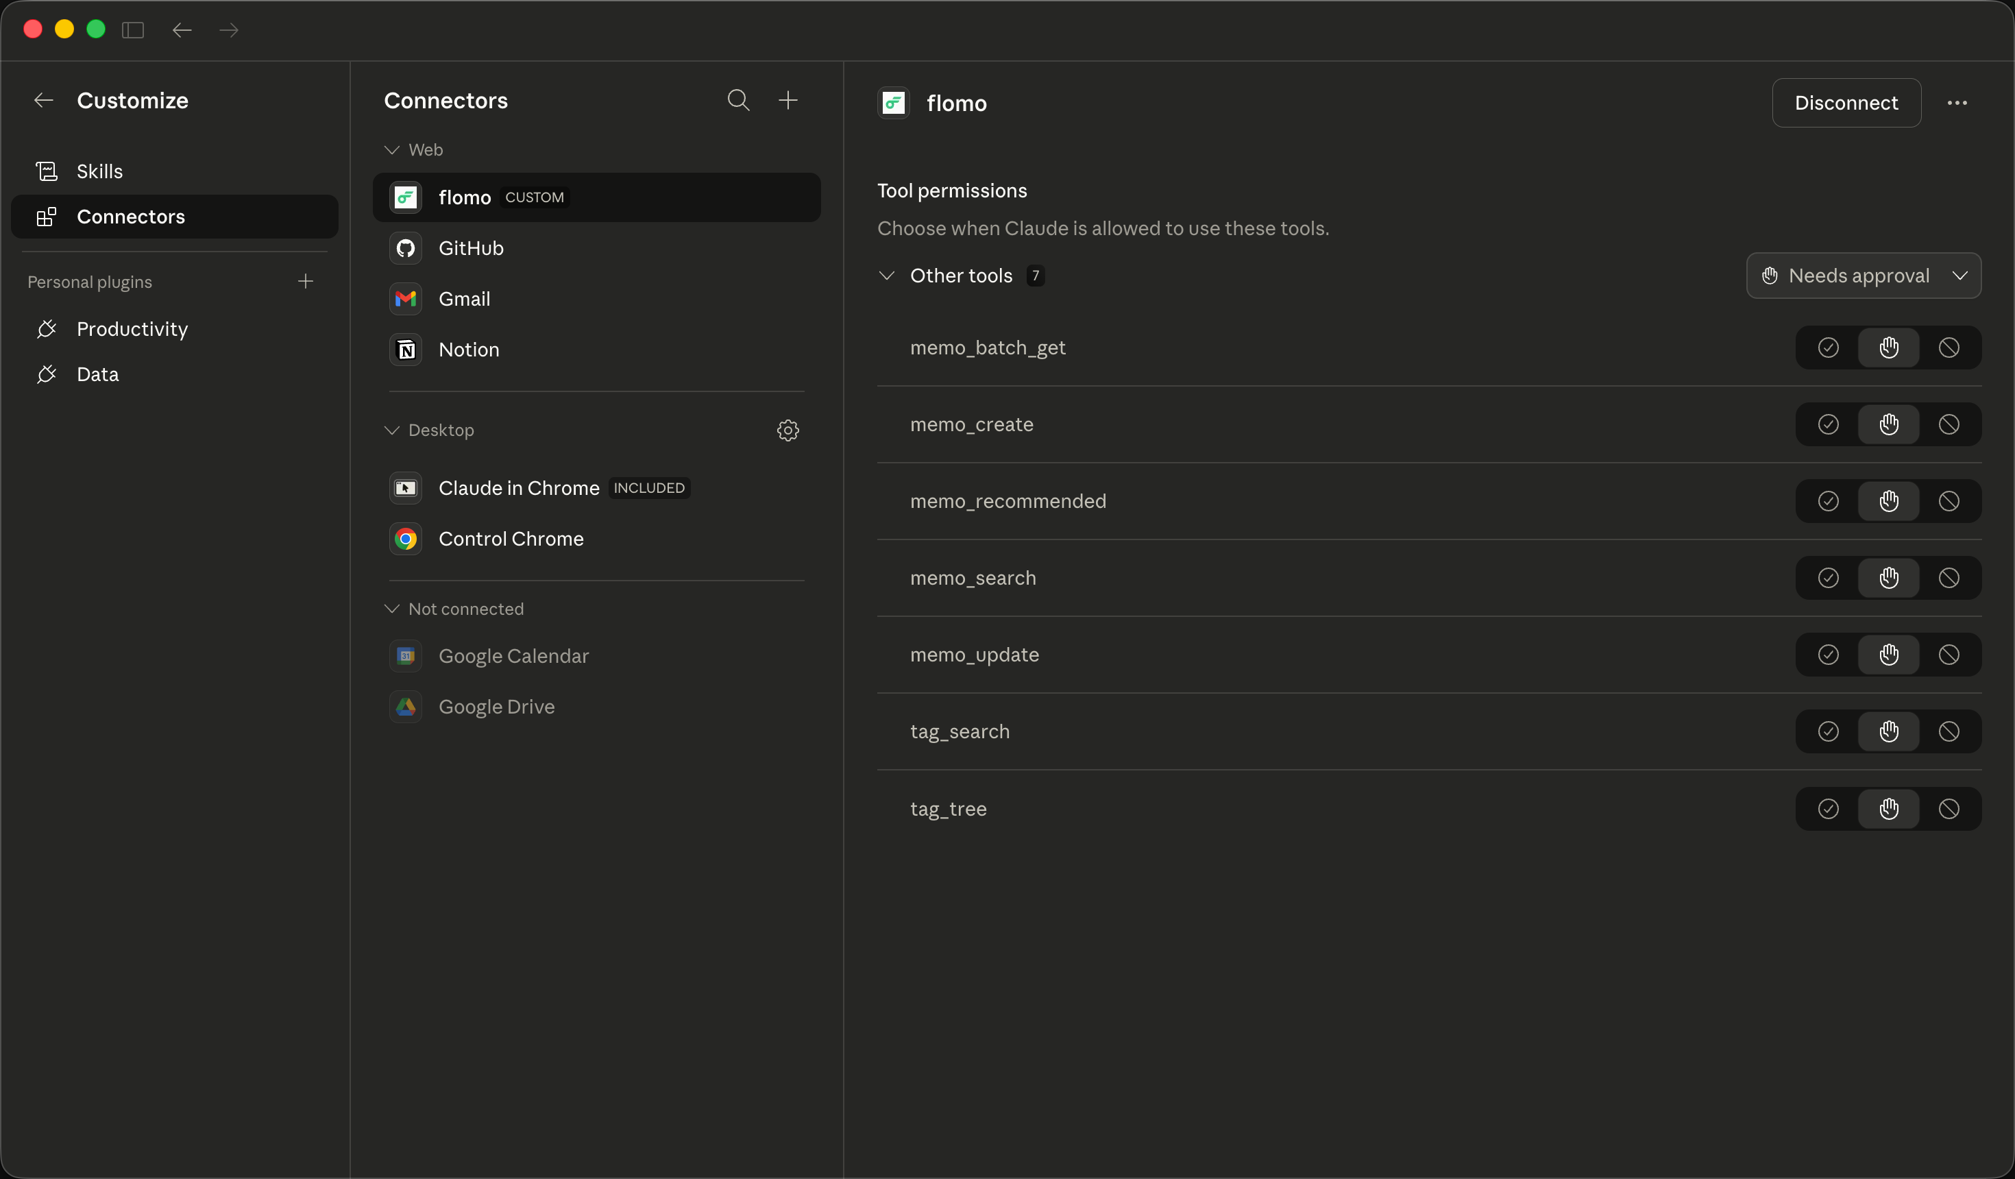Add a personal plugin with plus icon
The width and height of the screenshot is (2015, 1179).
pos(306,282)
